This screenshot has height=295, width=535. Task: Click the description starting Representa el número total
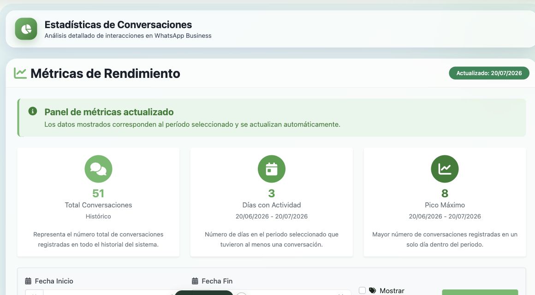(x=98, y=239)
